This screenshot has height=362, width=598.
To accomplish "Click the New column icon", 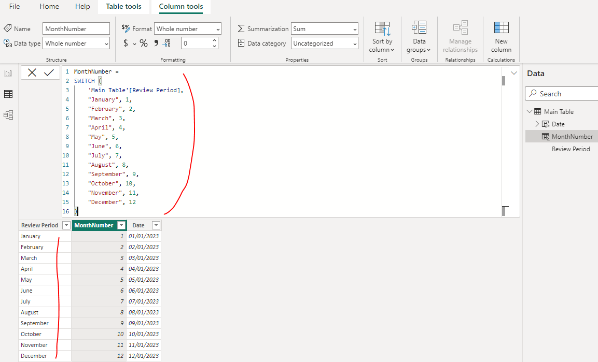I will click(x=501, y=28).
